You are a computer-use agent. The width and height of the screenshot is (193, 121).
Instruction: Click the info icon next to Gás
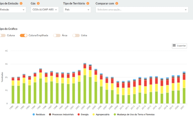click(x=38, y=3)
